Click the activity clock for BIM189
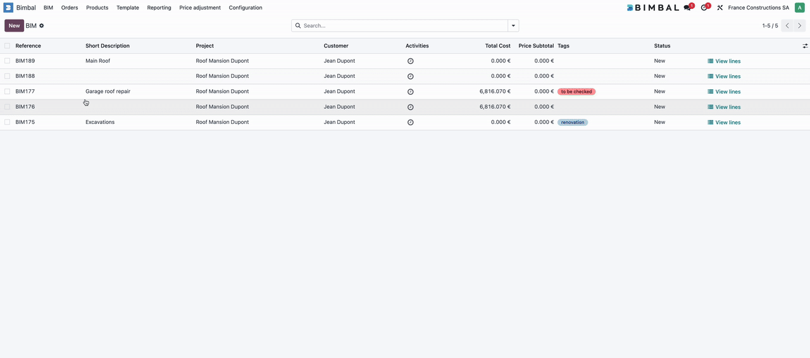The width and height of the screenshot is (810, 358). [410, 61]
